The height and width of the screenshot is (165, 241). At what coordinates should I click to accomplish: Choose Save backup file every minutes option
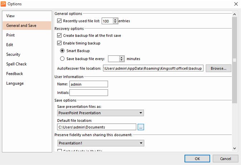tap(62, 59)
